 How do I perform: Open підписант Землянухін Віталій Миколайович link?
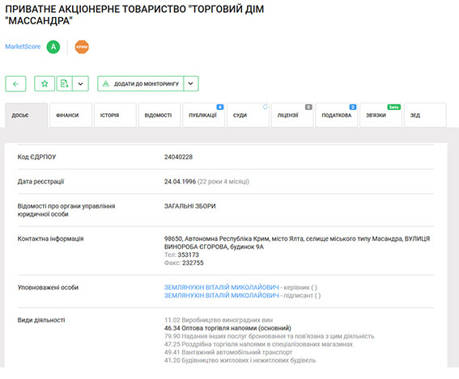click(221, 296)
